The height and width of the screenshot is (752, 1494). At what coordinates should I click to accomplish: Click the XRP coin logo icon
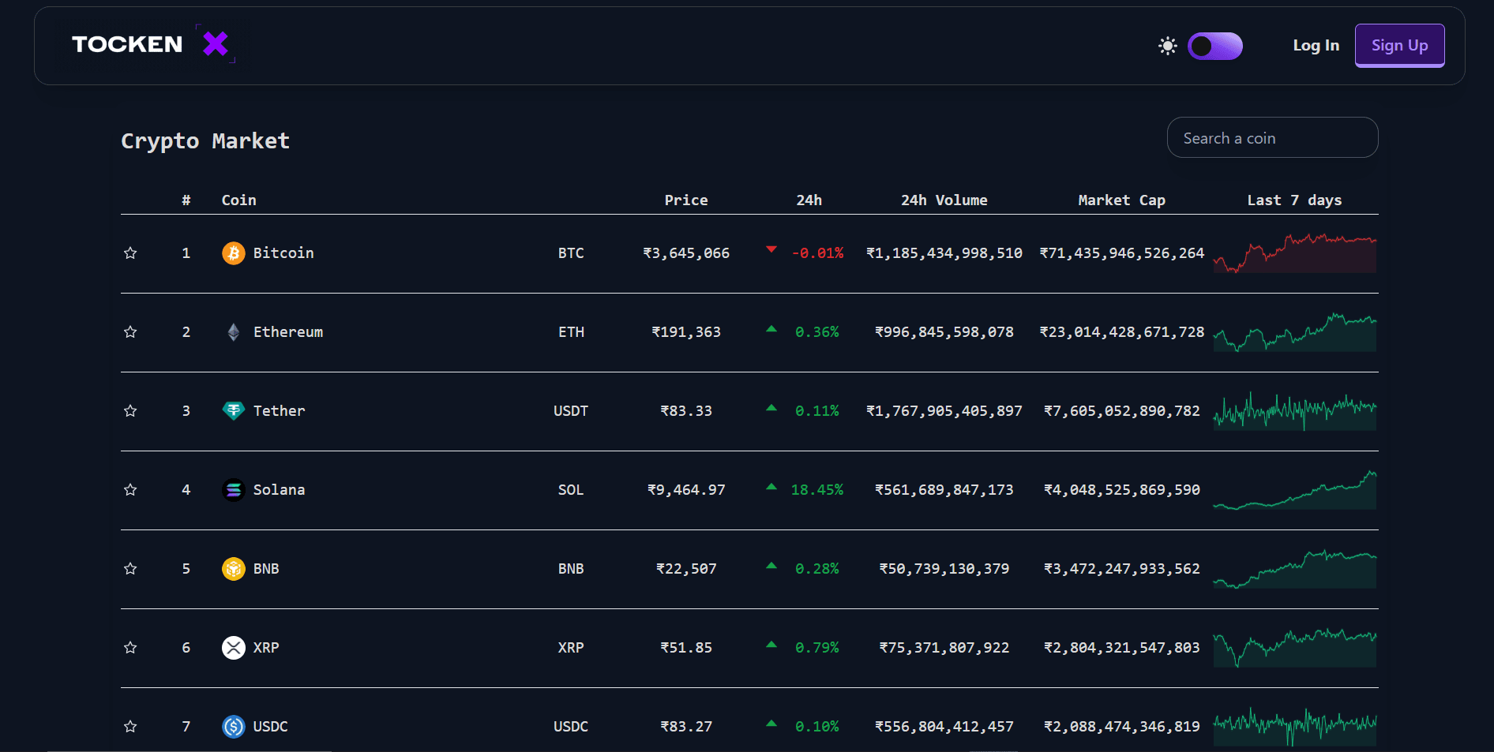point(233,648)
